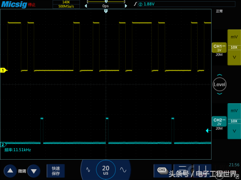Open the CH2 channel menu

(219, 121)
